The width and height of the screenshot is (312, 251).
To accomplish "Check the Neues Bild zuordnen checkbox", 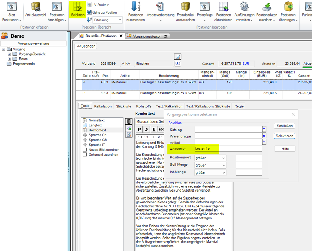I will coord(85,150).
